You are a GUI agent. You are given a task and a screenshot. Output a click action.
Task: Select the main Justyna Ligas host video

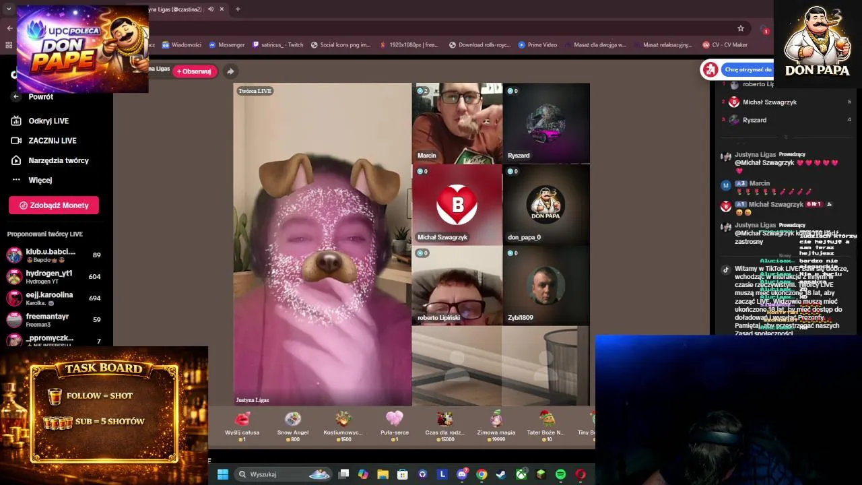point(322,245)
